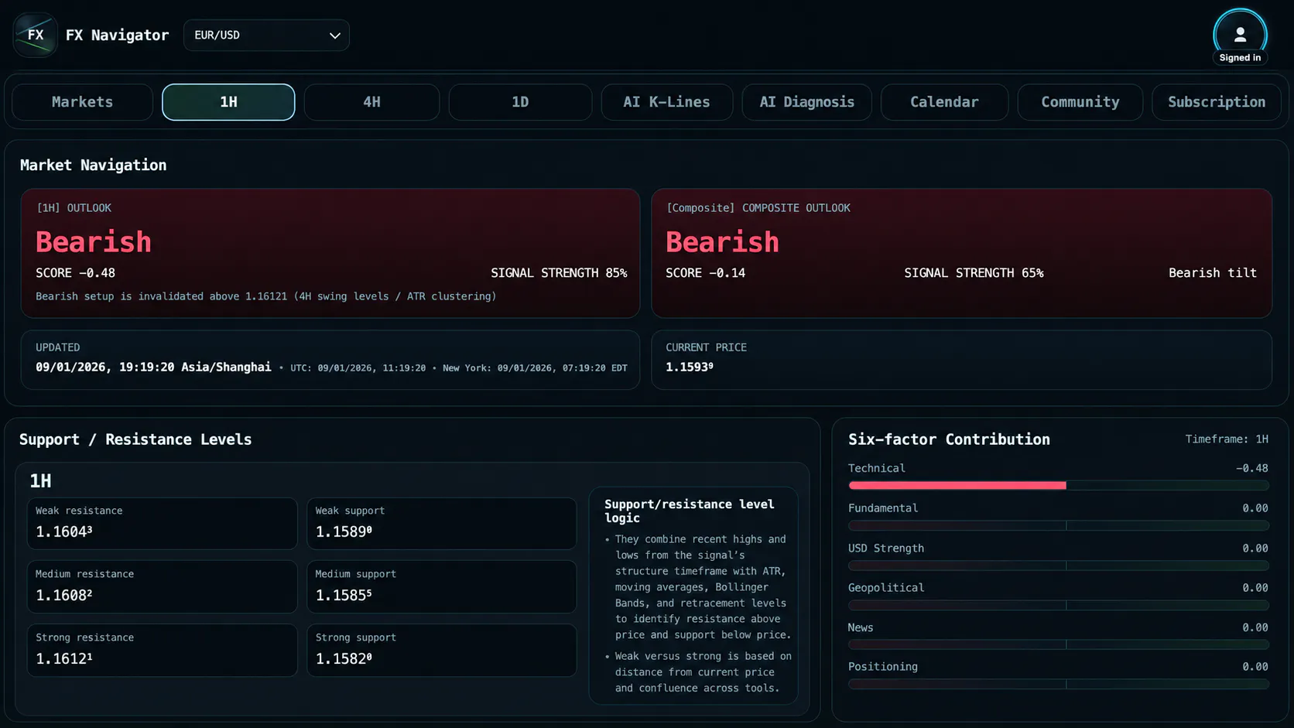
Task: Open the AI K-Lines tab
Action: pos(666,102)
